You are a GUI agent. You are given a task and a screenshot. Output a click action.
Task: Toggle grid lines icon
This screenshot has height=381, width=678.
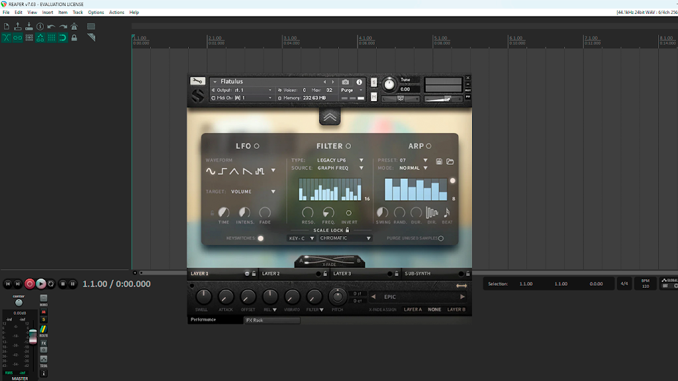tap(52, 38)
